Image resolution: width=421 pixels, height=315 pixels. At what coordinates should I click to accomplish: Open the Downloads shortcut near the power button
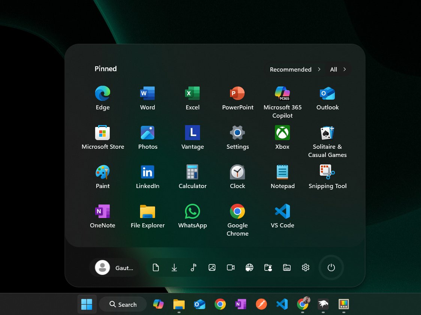pyautogui.click(x=174, y=267)
